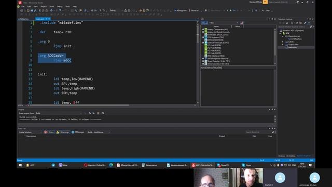Open the File menu
This screenshot has width=332, height=187.
coord(23,7)
